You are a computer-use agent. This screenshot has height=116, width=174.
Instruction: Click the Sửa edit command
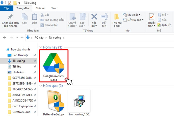[162, 20]
